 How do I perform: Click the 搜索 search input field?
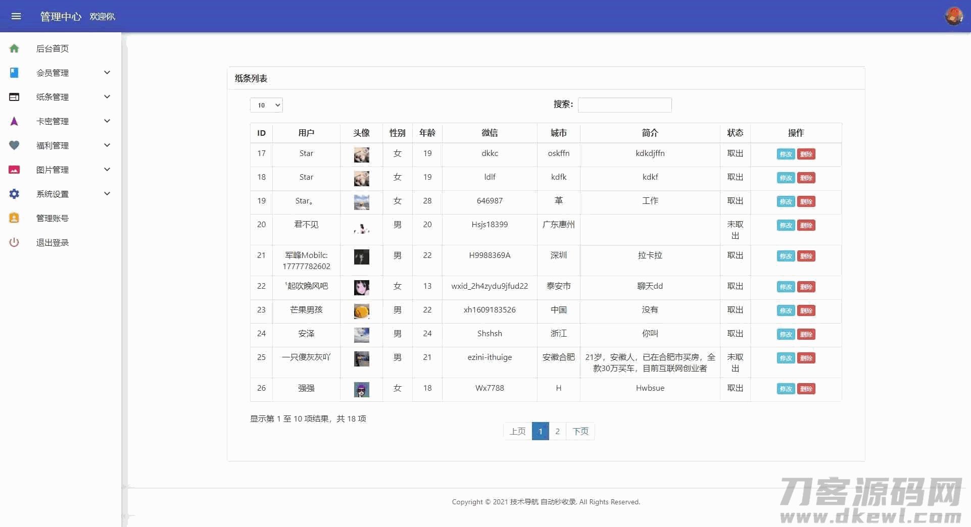click(624, 105)
